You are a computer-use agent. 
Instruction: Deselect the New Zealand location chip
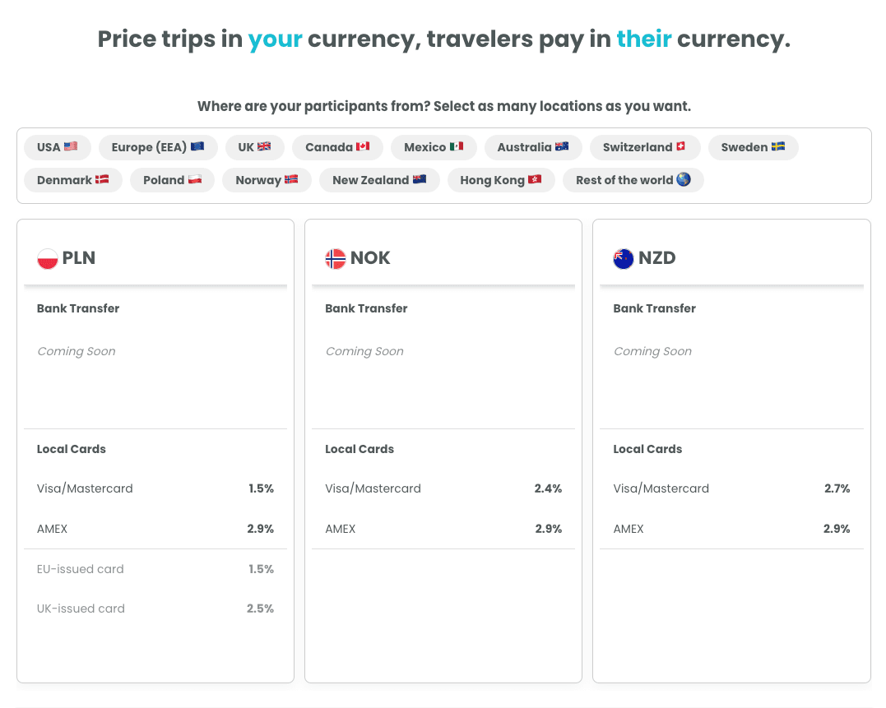pyautogui.click(x=379, y=180)
